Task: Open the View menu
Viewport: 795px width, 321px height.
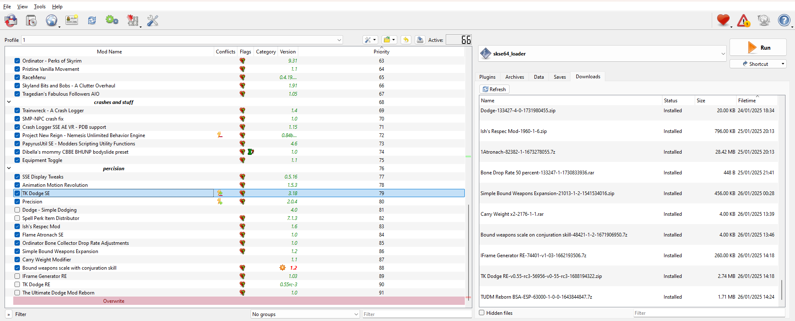Action: click(x=22, y=7)
